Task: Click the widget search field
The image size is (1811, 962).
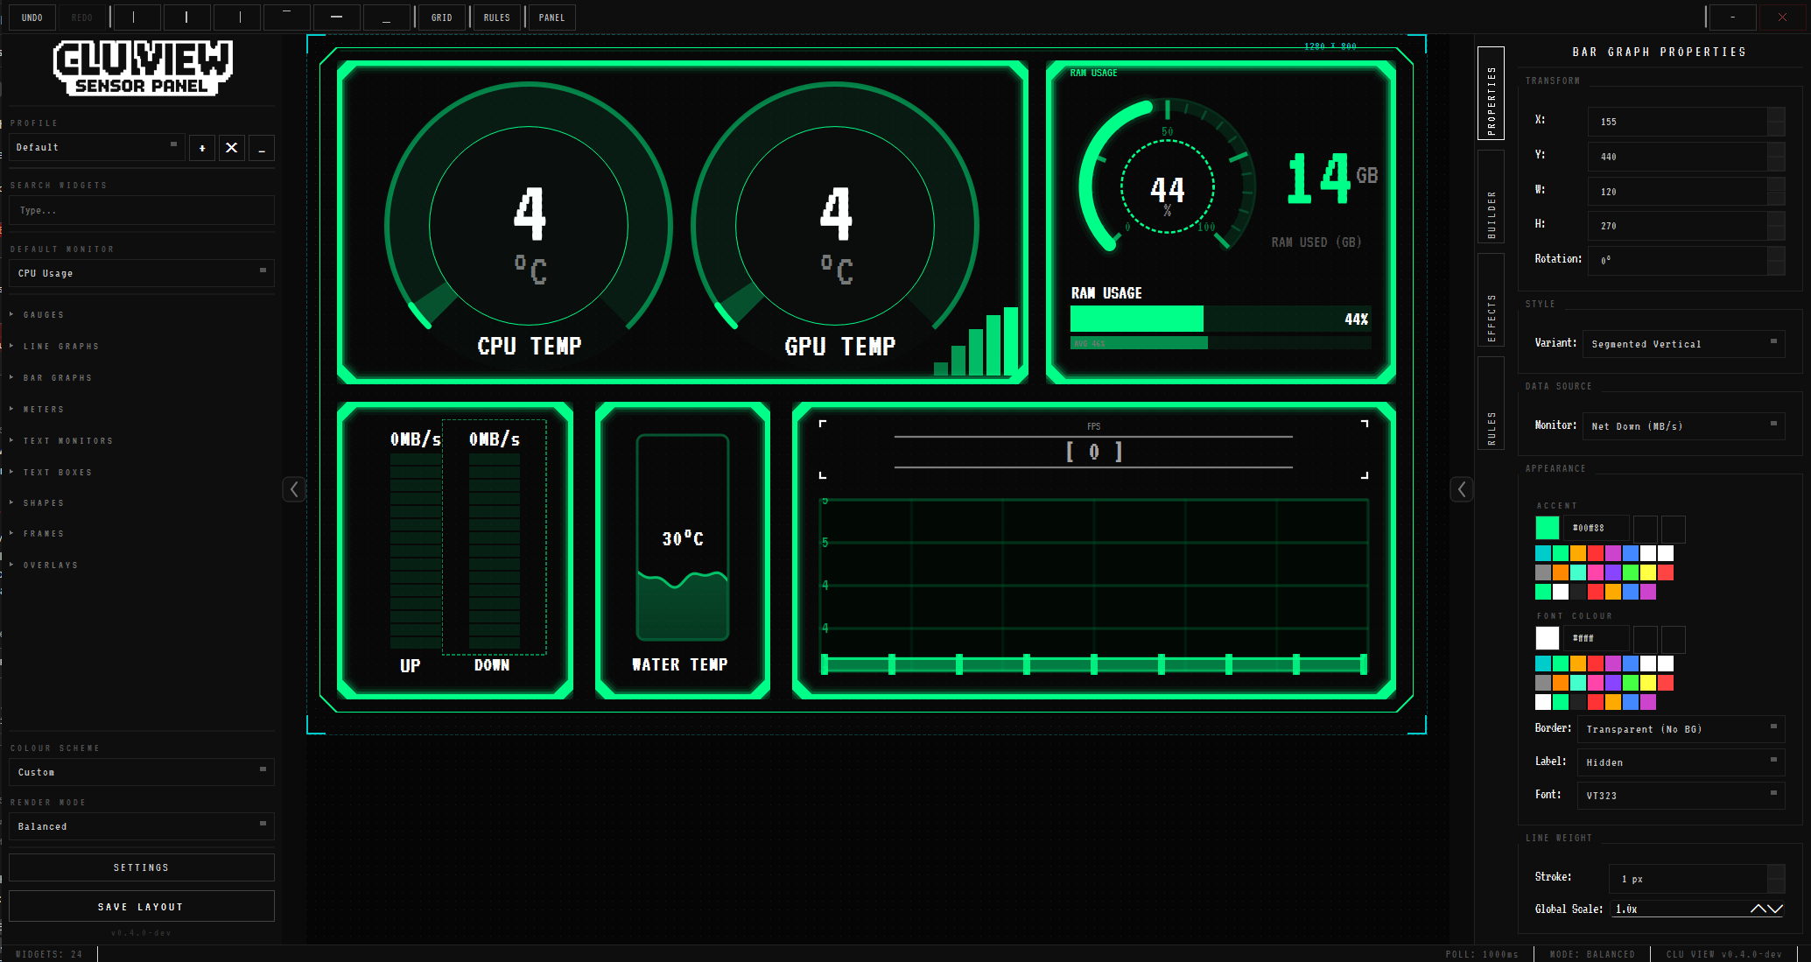Action: (x=141, y=210)
